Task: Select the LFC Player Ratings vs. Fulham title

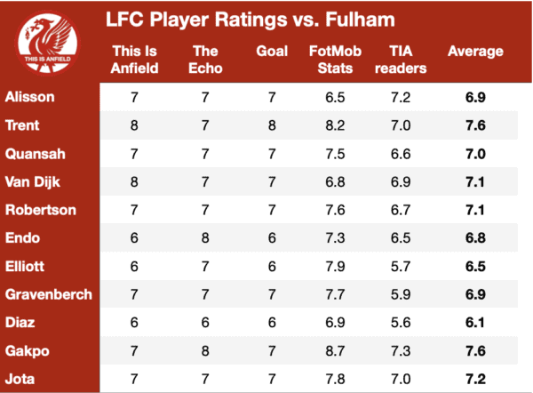Action: coord(251,20)
